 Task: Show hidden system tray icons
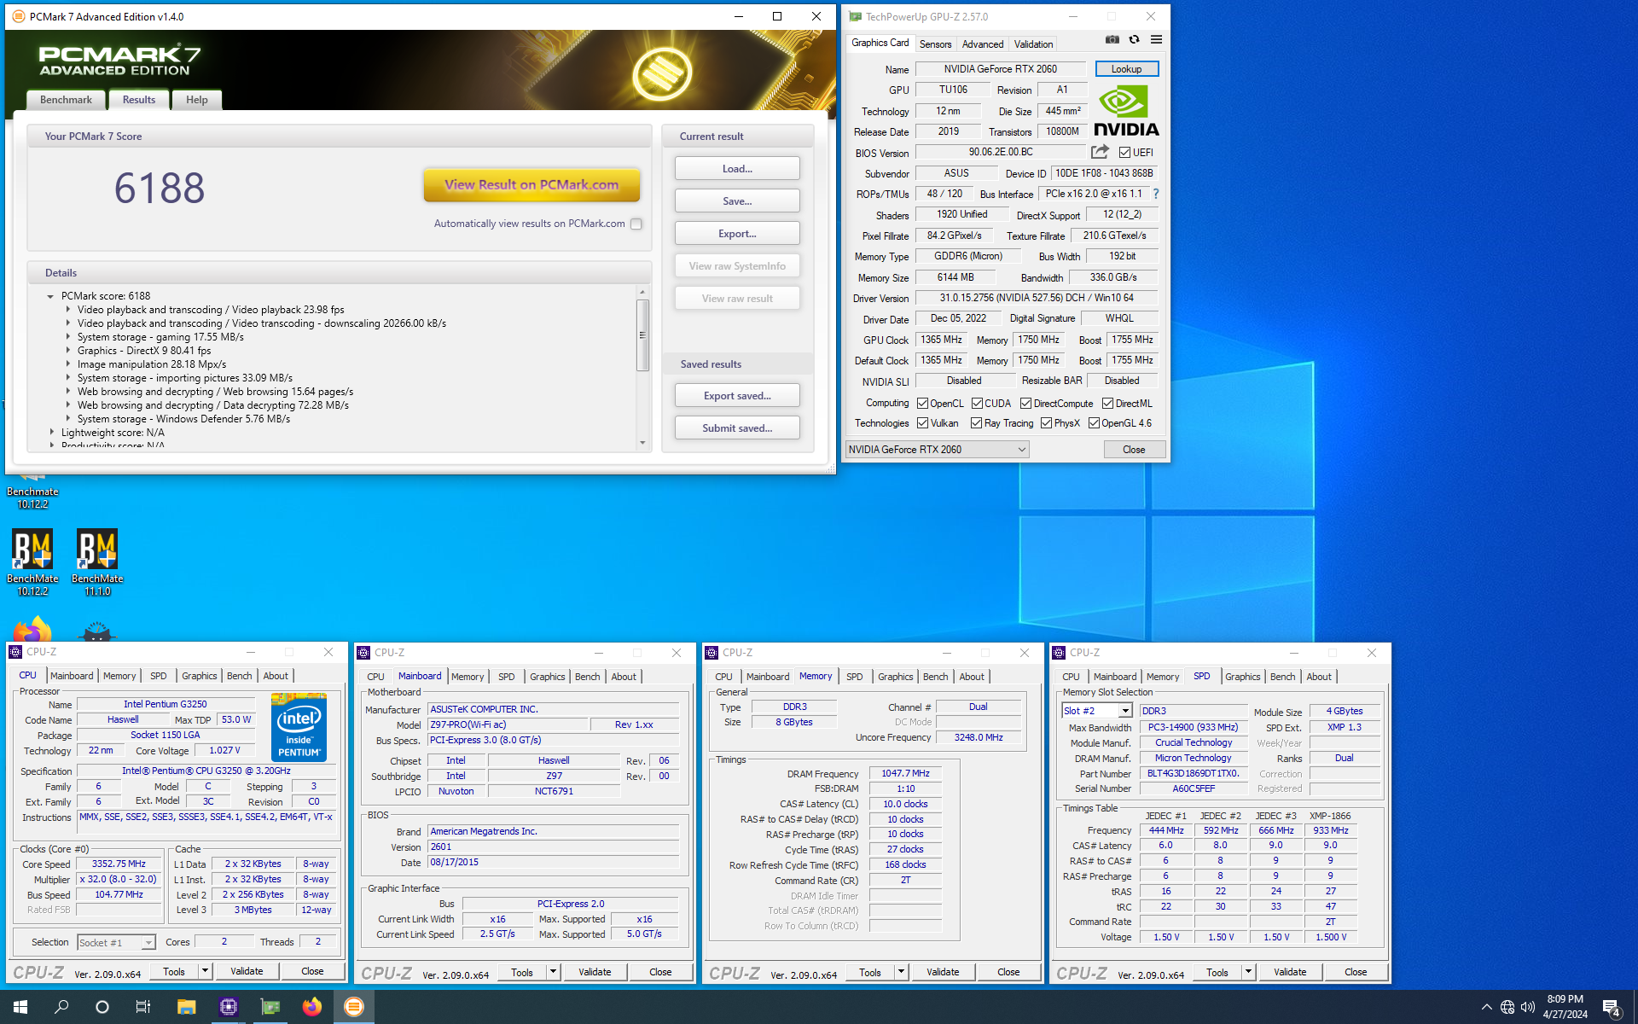coord(1487,1007)
